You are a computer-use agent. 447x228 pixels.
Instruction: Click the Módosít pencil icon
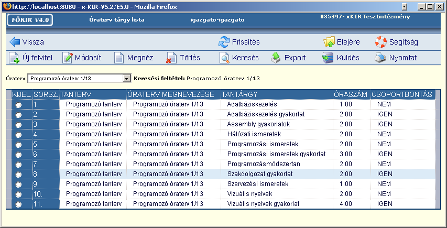pos(68,58)
